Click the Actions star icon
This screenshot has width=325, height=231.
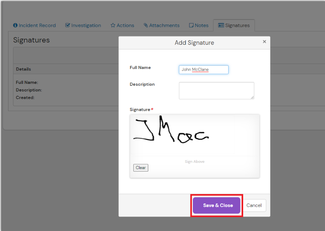[113, 25]
